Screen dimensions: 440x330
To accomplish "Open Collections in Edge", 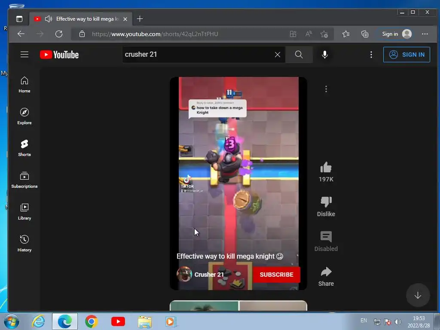I will pyautogui.click(x=364, y=34).
